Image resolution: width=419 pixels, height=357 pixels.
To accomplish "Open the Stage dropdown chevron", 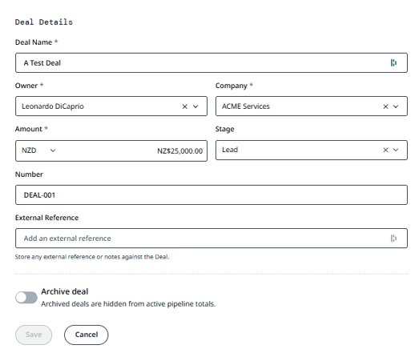I will 396,150.
